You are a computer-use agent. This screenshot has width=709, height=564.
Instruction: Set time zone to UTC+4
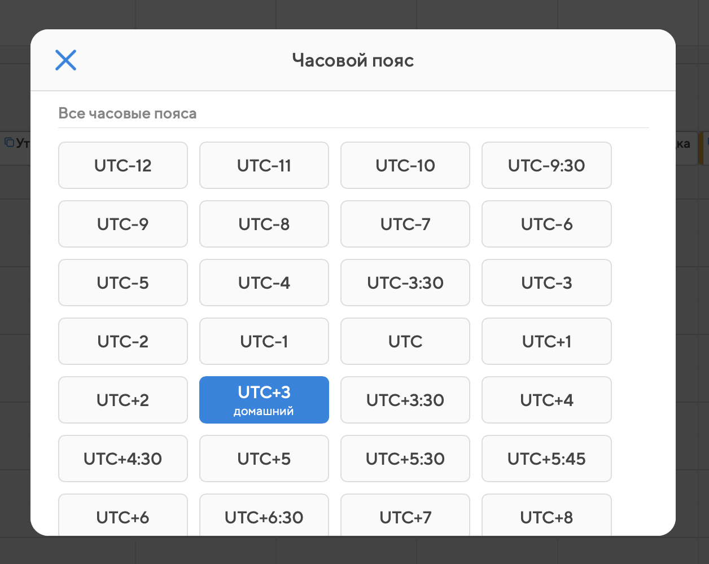click(546, 400)
